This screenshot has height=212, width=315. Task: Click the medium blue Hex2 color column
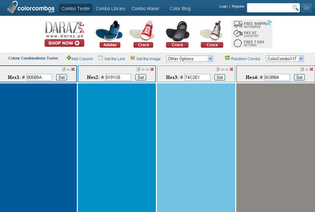click(x=117, y=148)
